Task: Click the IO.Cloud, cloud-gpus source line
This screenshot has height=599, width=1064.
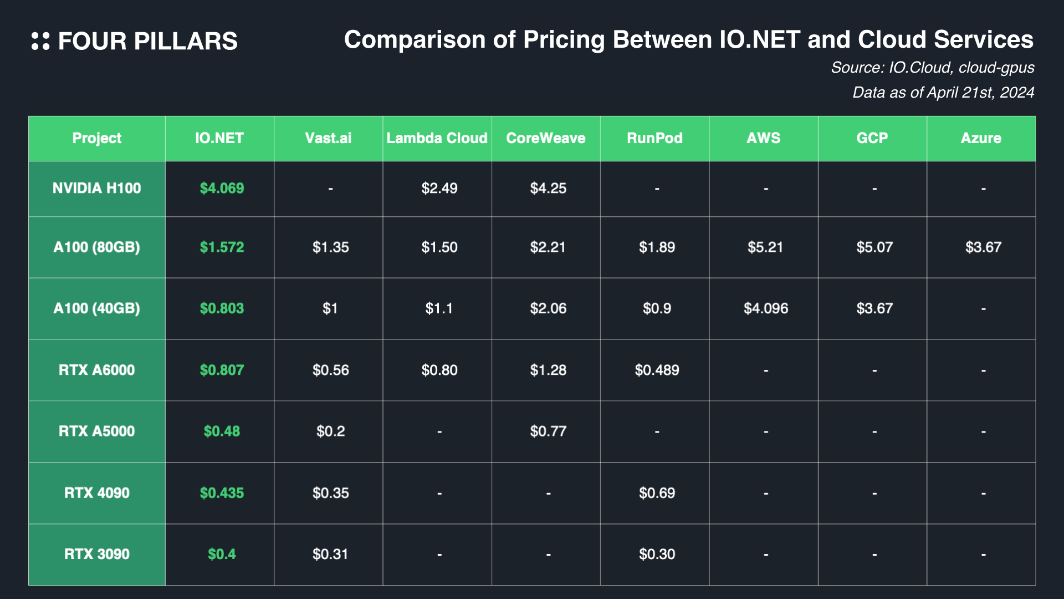Action: coord(932,68)
